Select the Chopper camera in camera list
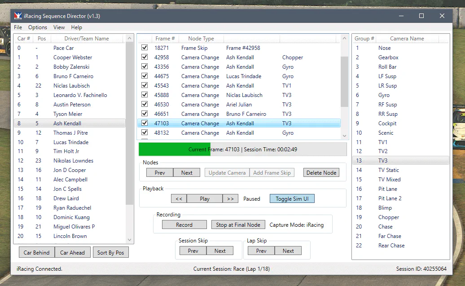This screenshot has width=465, height=286. click(x=400, y=217)
